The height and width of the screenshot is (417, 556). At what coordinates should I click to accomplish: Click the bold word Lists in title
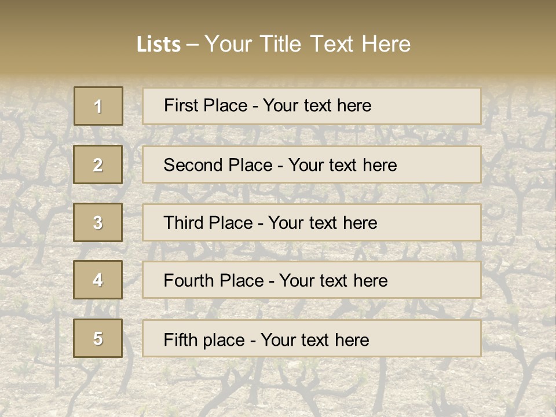pos(158,45)
